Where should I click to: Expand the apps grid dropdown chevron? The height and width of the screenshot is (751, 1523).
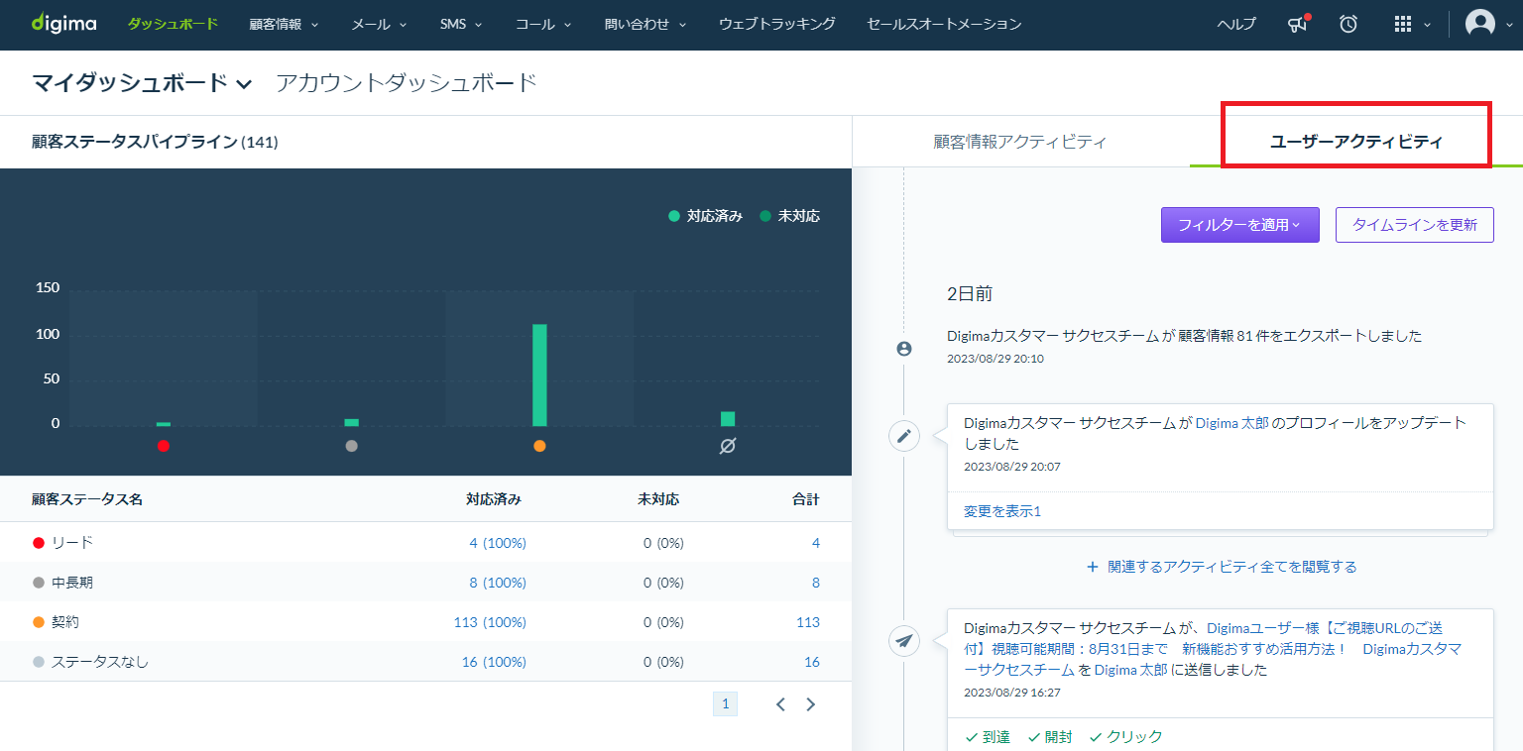1427,25
